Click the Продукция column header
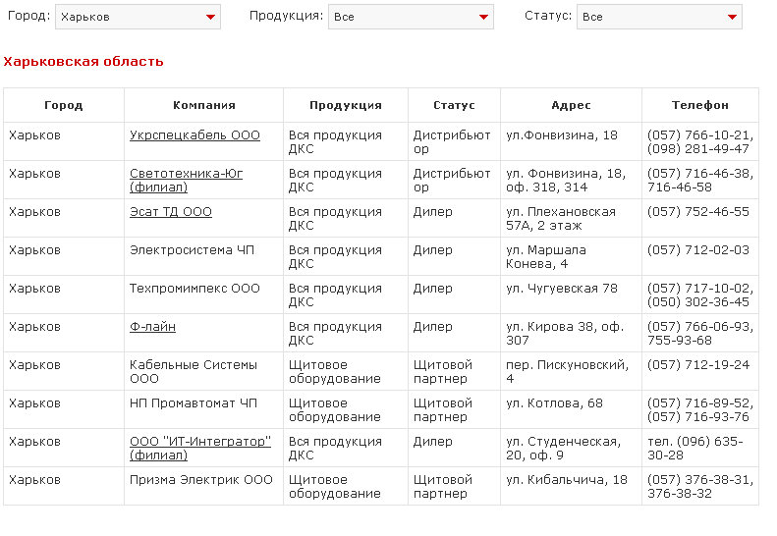This screenshot has height=536, width=777. point(346,105)
